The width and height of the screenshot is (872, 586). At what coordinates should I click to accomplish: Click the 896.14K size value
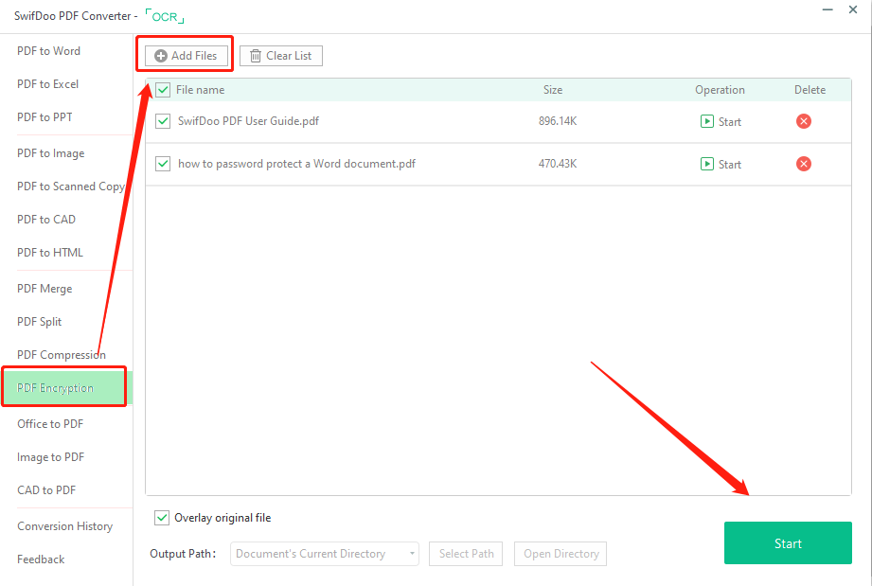[558, 121]
